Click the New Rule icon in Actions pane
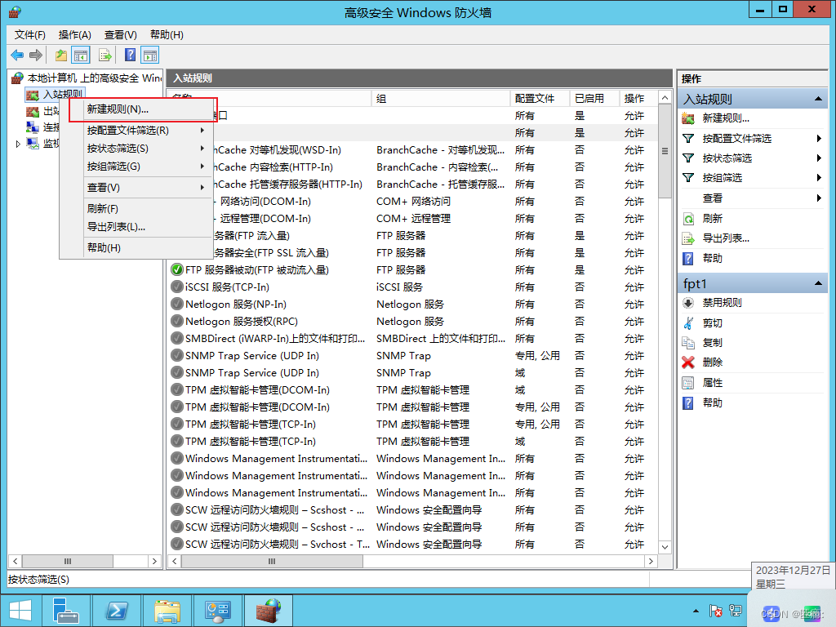 688,118
